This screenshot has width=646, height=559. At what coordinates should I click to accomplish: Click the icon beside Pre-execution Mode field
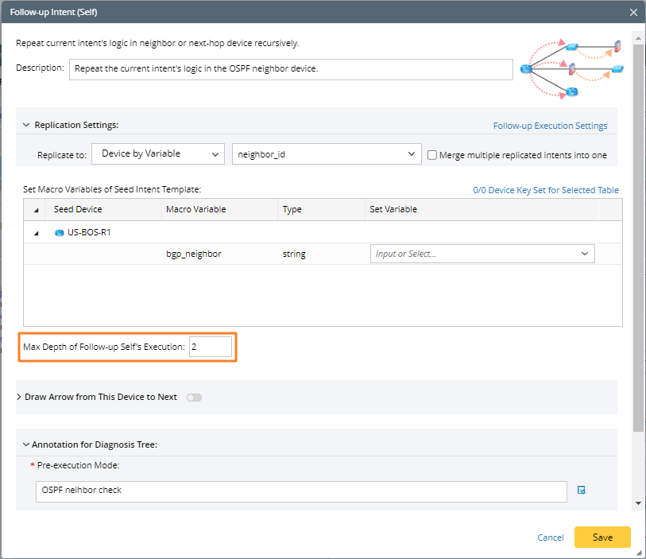[x=582, y=491]
